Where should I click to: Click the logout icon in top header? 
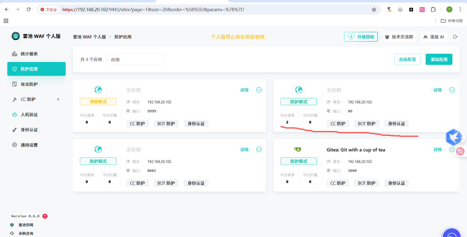[455, 37]
